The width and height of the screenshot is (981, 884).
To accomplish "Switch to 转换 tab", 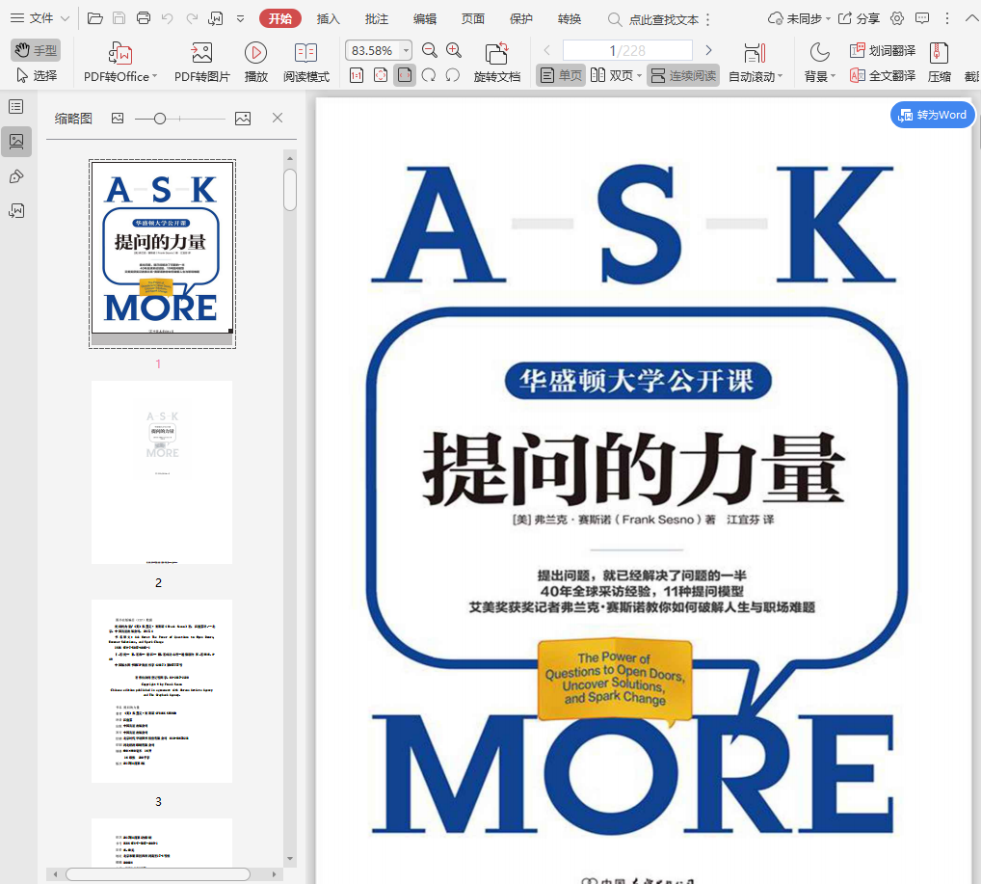I will 570,18.
